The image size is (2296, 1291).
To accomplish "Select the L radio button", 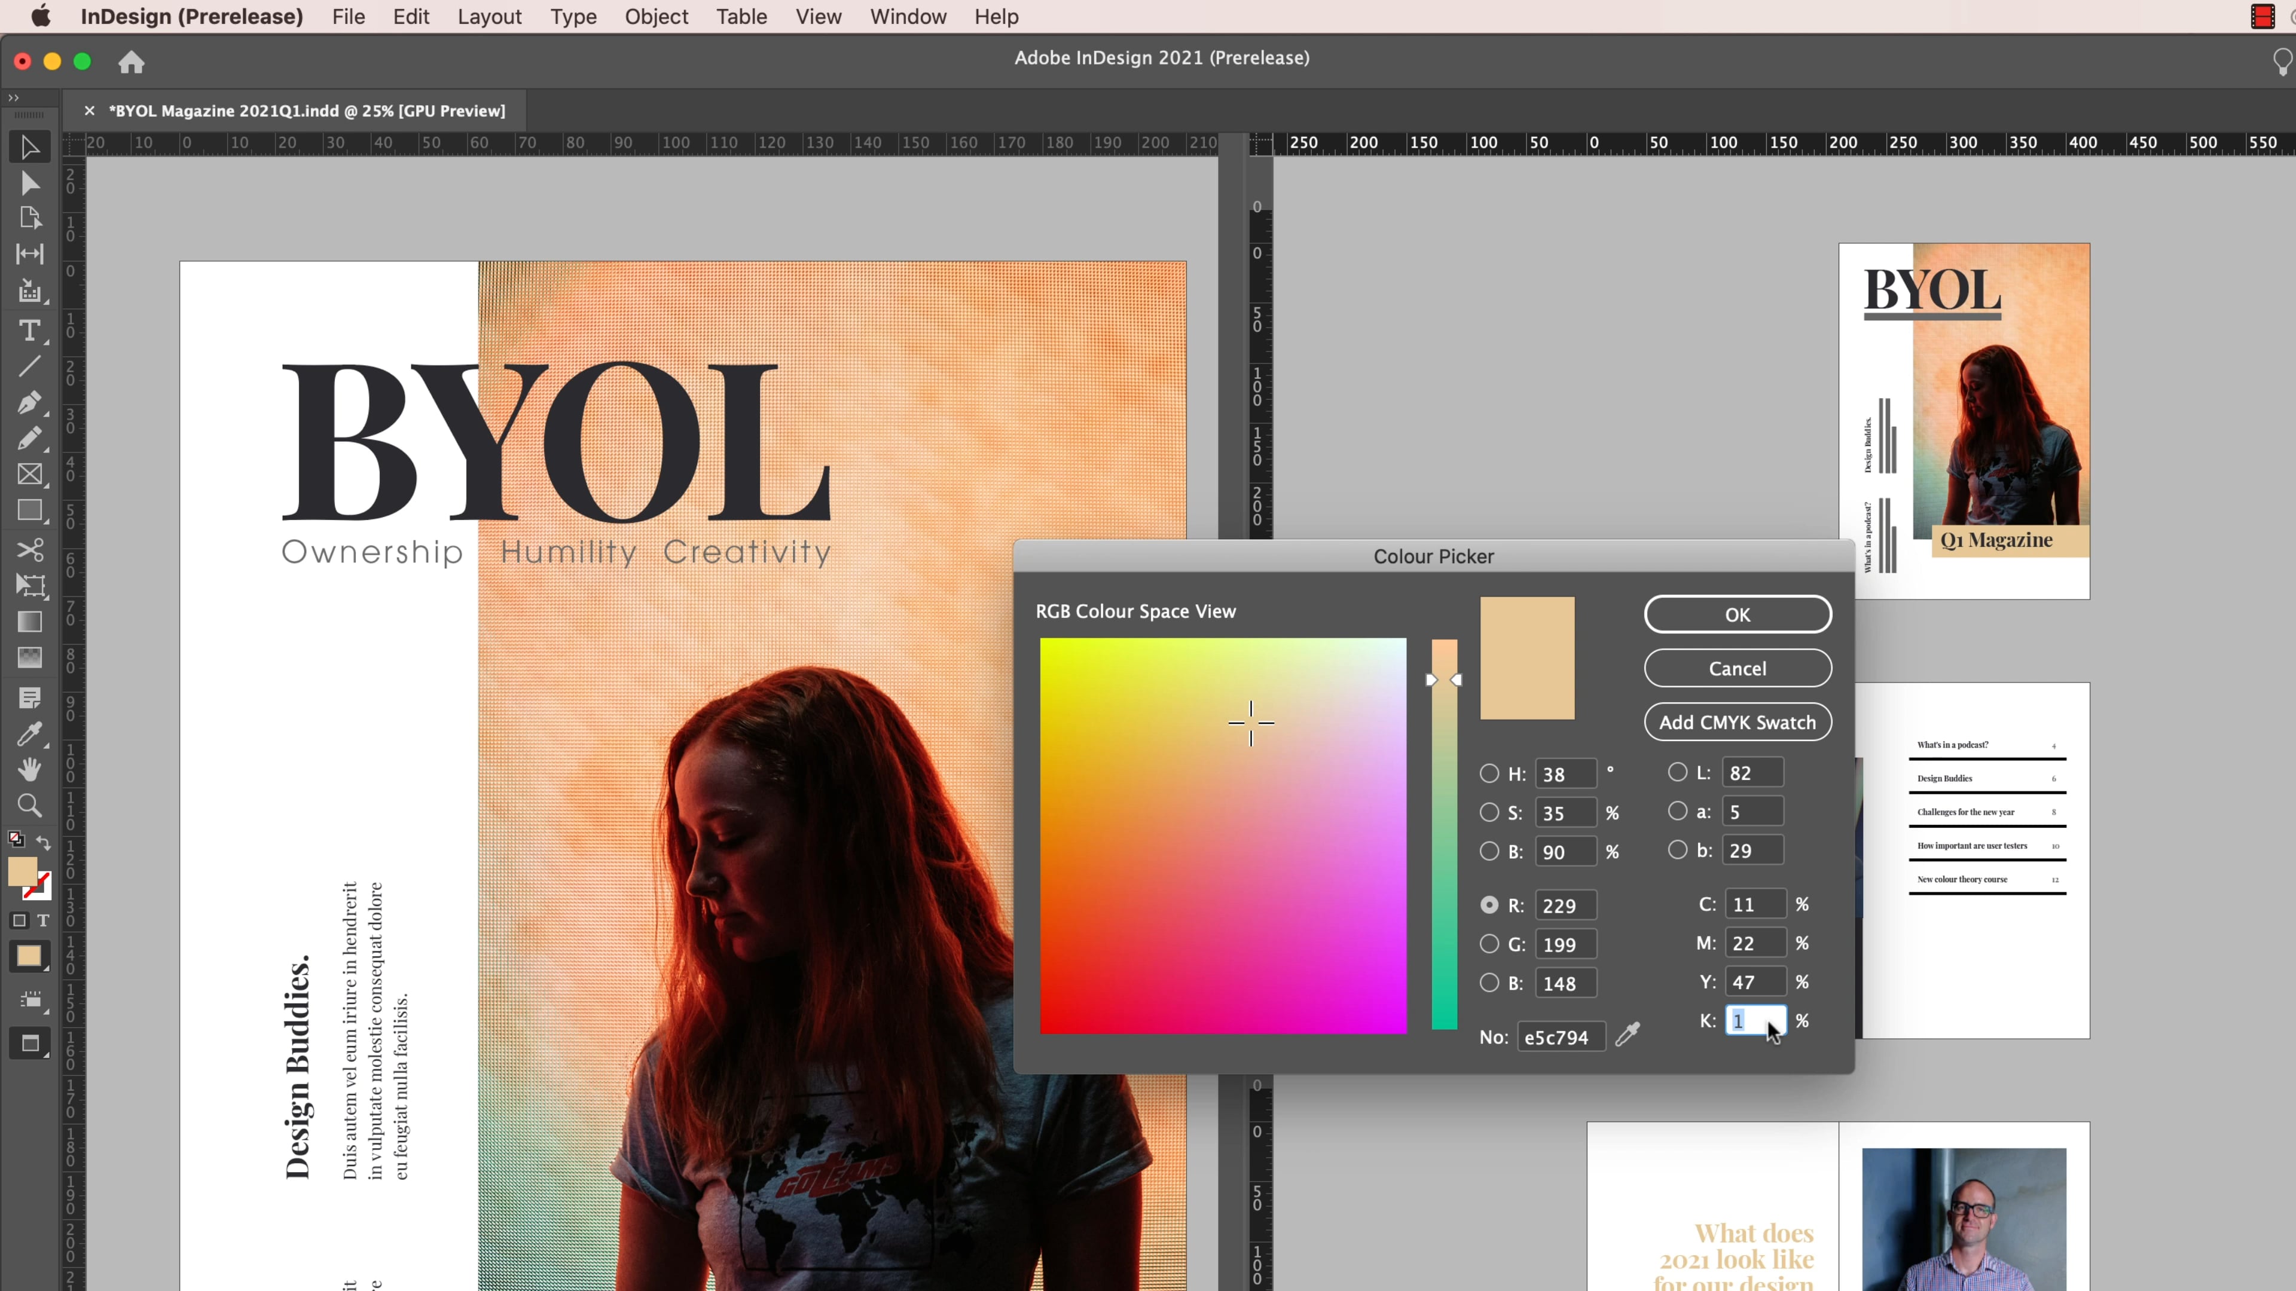I will click(x=1678, y=773).
